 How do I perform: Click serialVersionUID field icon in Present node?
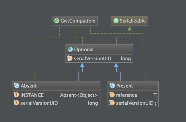(x=112, y=103)
